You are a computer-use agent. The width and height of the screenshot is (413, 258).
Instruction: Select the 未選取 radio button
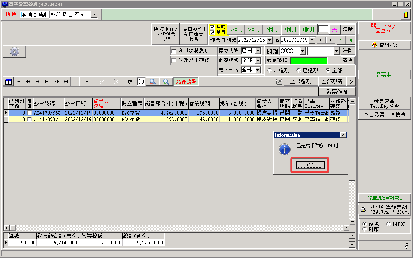[x=270, y=70]
